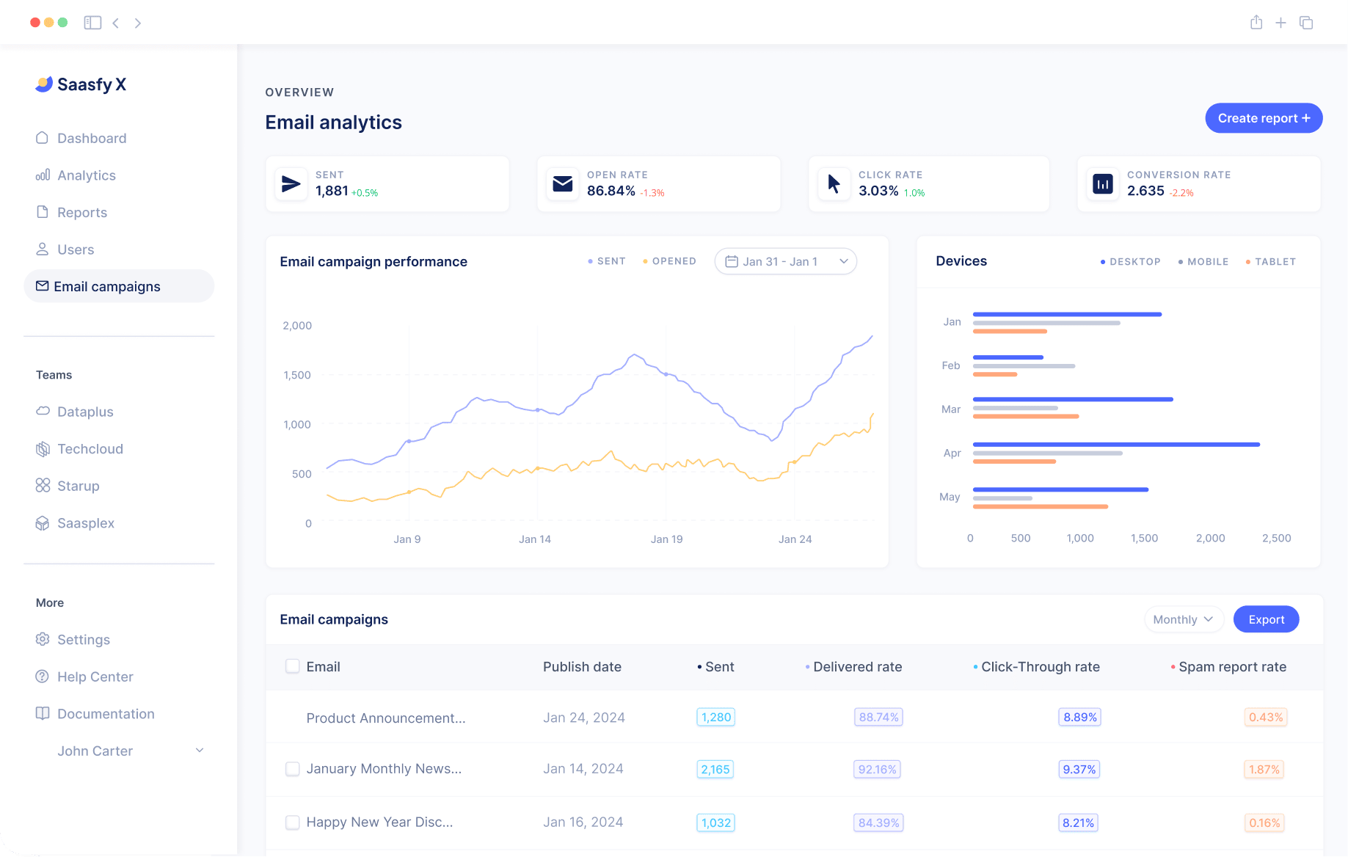1348x857 pixels.
Task: Expand the John Carter account menu
Action: click(199, 750)
